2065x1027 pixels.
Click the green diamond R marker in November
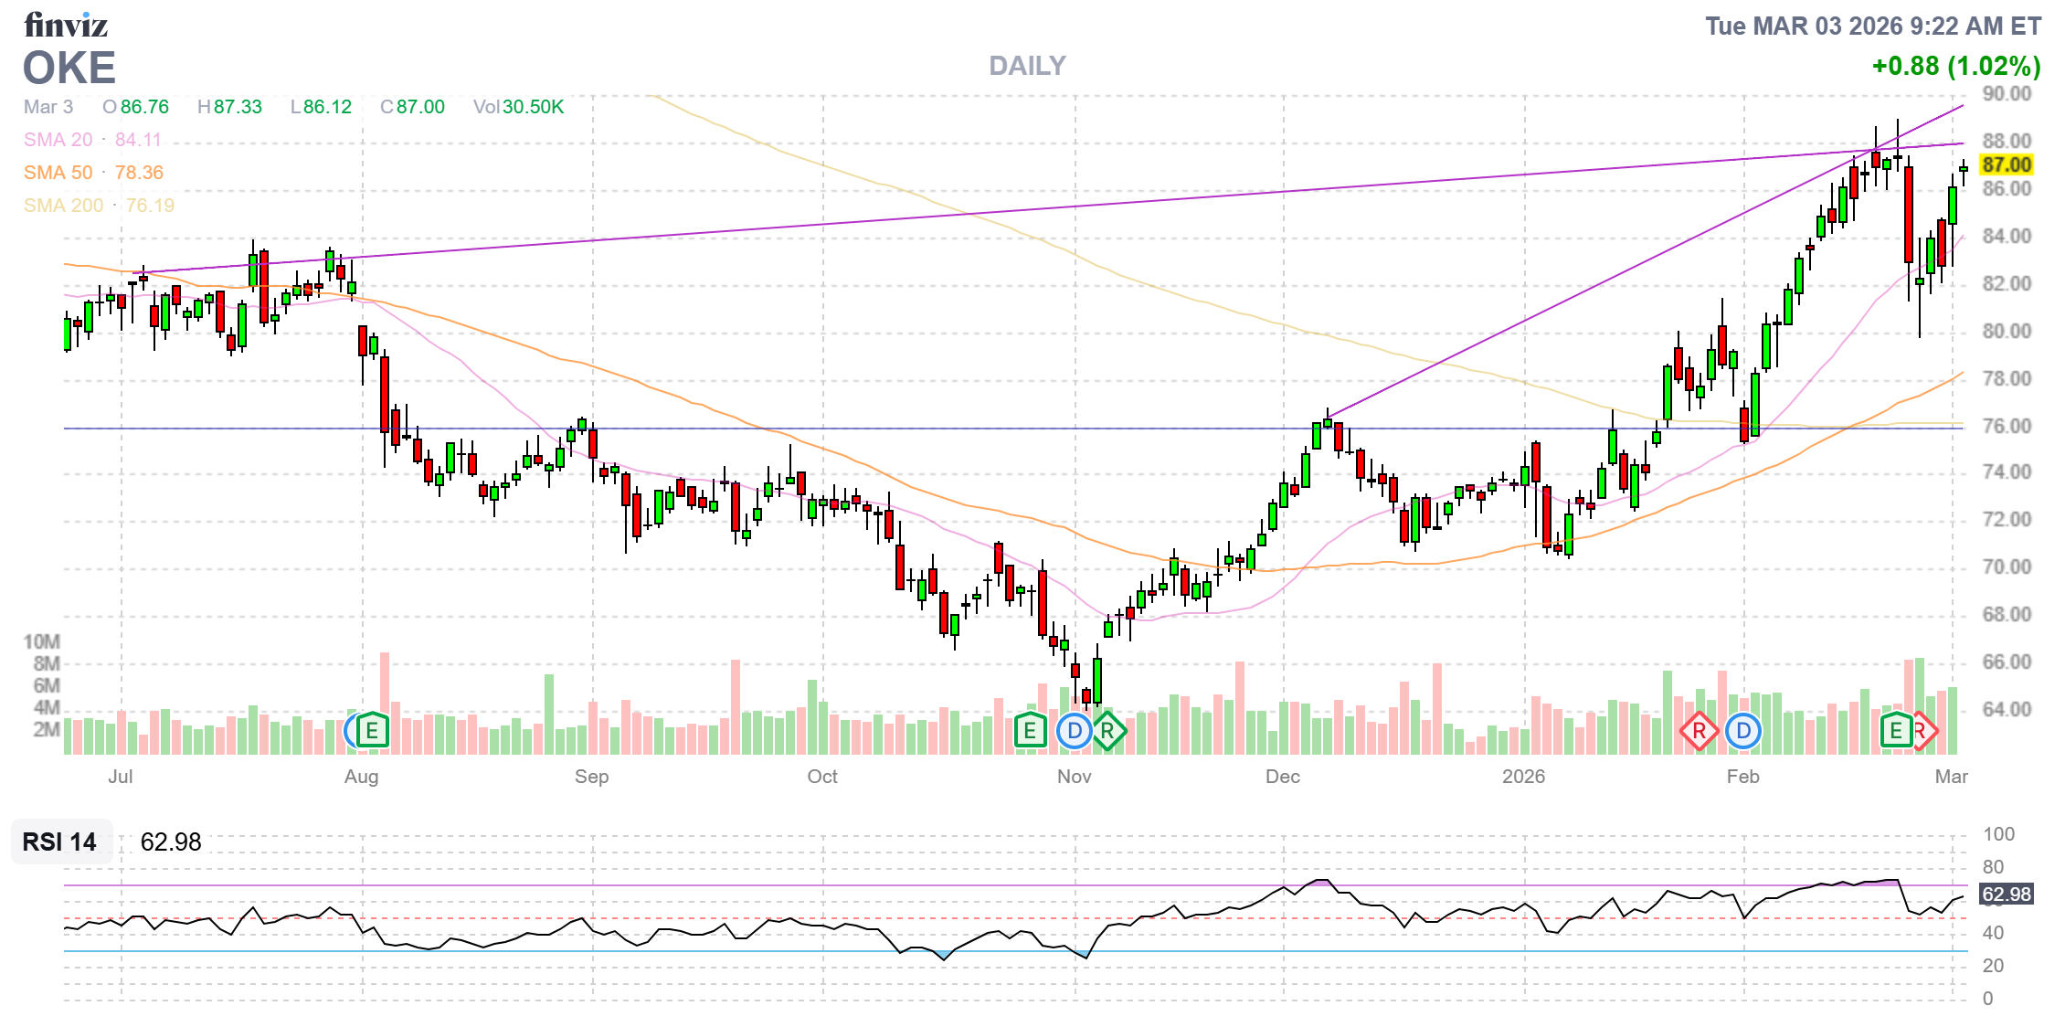point(1108,731)
